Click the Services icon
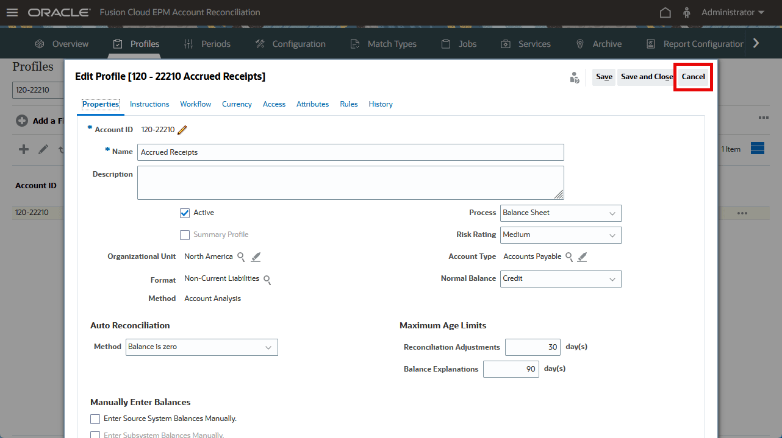Viewport: 782px width, 438px height. [506, 44]
